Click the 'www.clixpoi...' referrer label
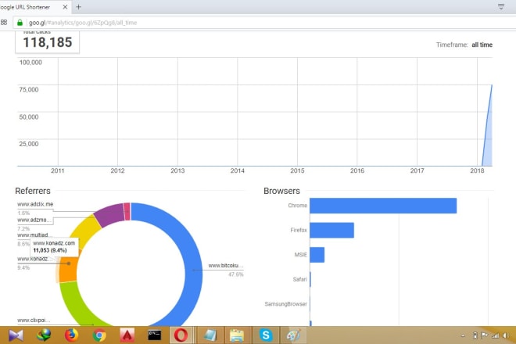 pyautogui.click(x=34, y=320)
